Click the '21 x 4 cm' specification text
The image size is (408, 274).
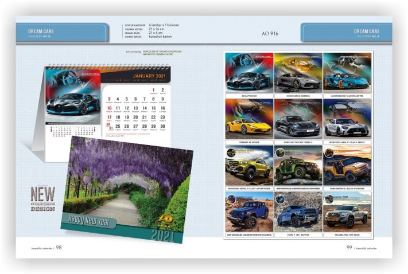coord(156,33)
